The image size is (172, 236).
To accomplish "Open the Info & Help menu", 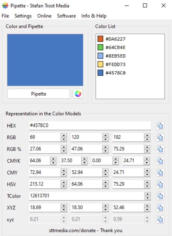I will tap(94, 16).
